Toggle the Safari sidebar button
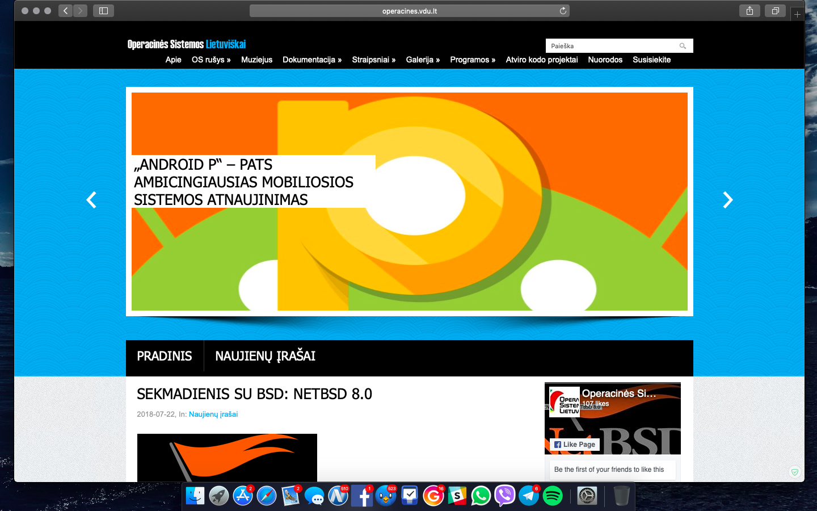817x511 pixels. [x=103, y=11]
